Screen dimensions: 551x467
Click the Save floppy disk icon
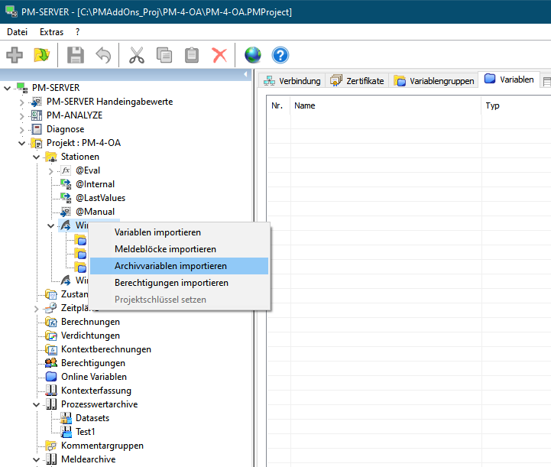pyautogui.click(x=76, y=55)
